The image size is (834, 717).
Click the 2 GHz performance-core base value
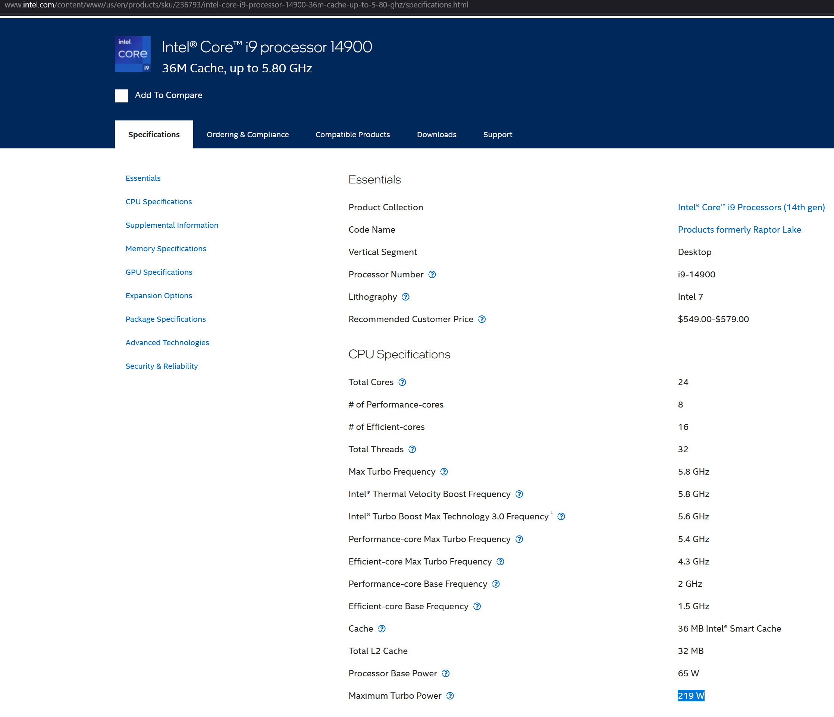click(690, 584)
